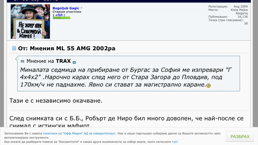258x145 pixels.
Task: Open Bogoljub Gagic's avatar image
Action: [x=30, y=22]
